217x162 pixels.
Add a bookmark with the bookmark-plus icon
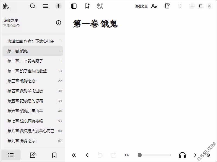[87, 6]
